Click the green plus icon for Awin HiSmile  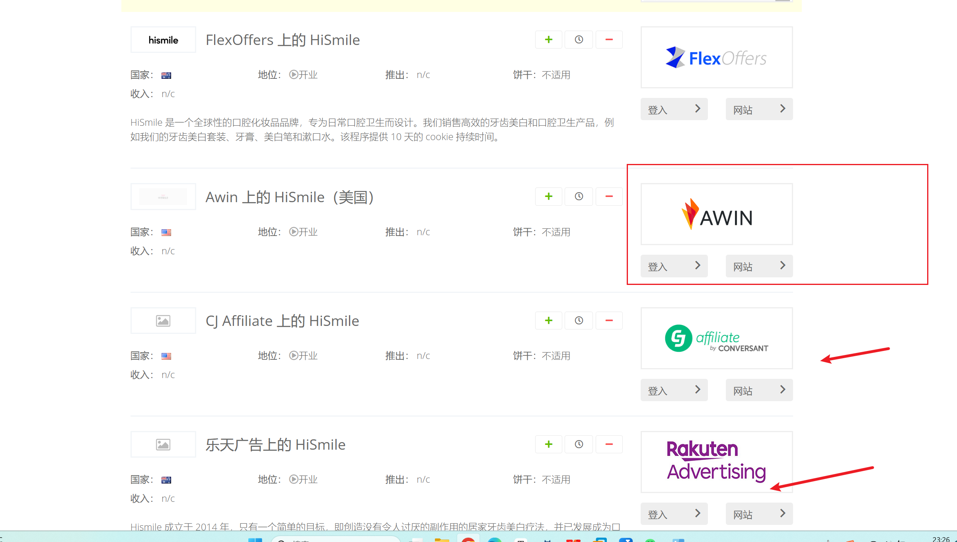pyautogui.click(x=548, y=197)
